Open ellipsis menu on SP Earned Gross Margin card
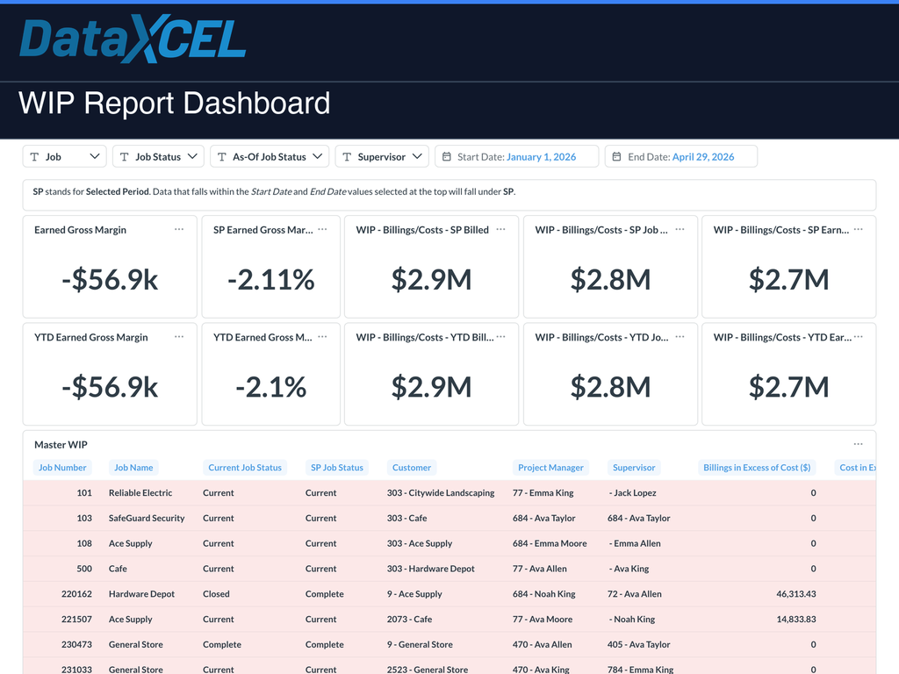This screenshot has width=899, height=674. pyautogui.click(x=322, y=229)
